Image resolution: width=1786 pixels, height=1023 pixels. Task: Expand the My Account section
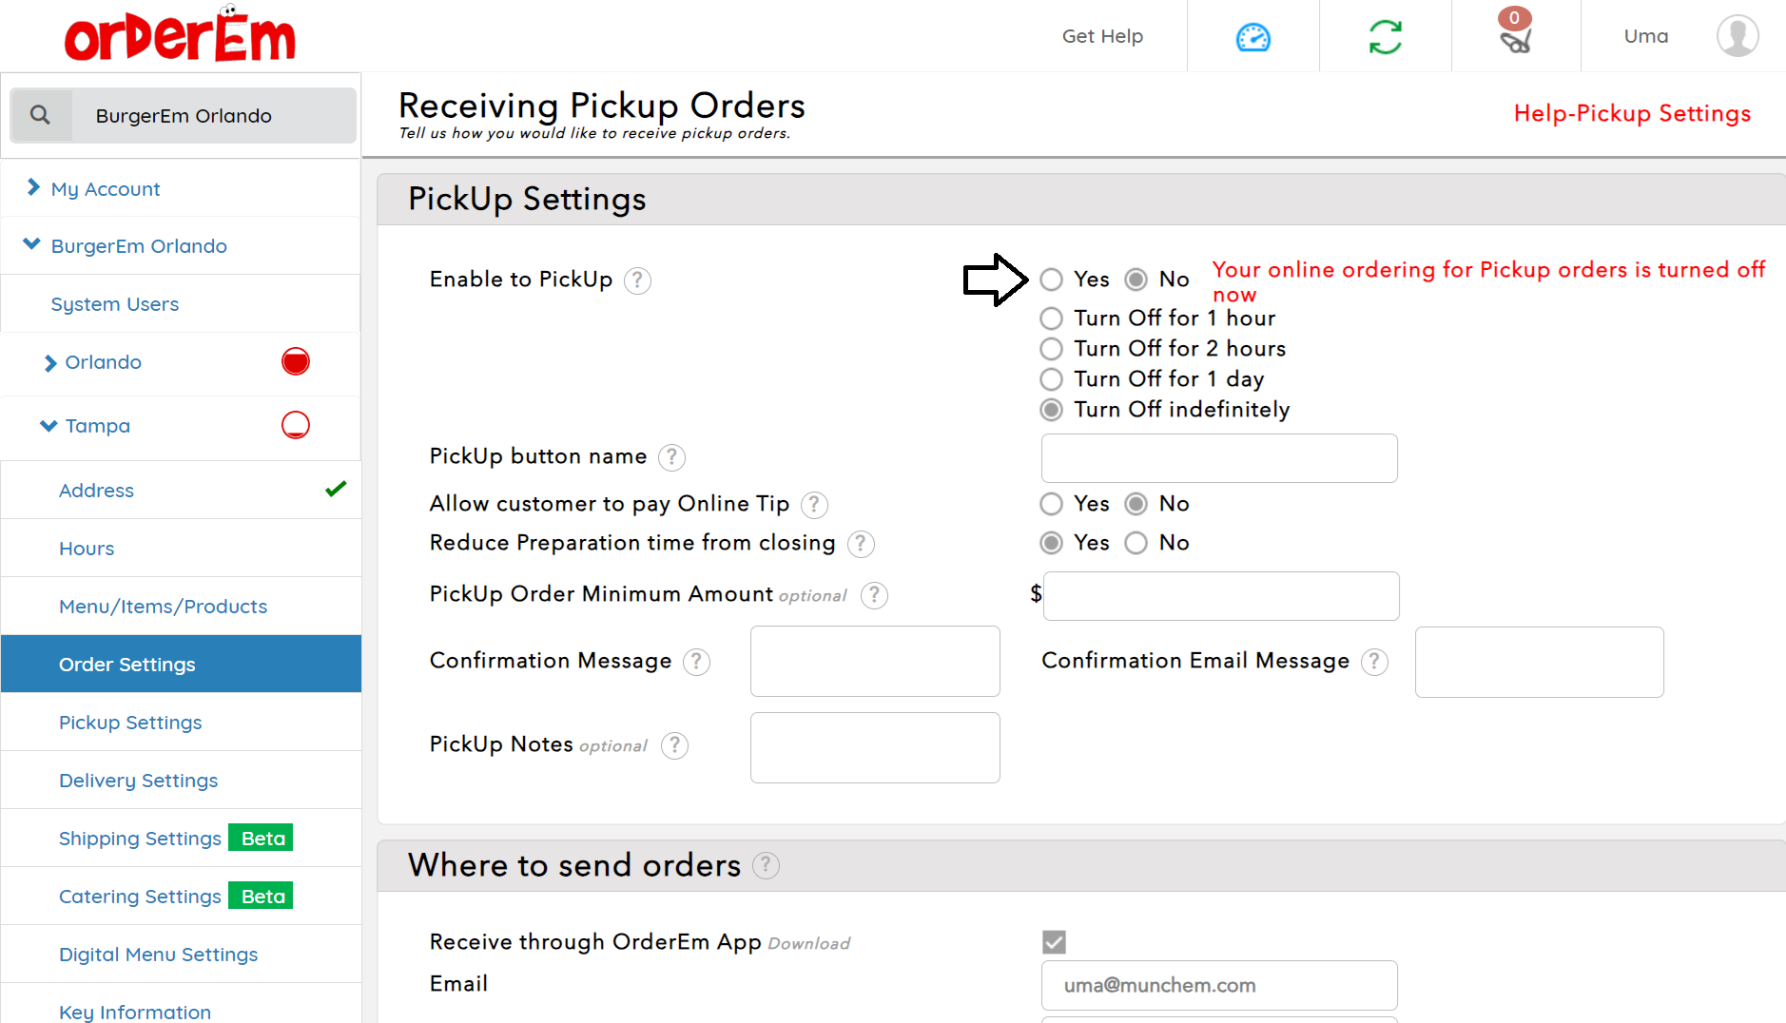(33, 188)
